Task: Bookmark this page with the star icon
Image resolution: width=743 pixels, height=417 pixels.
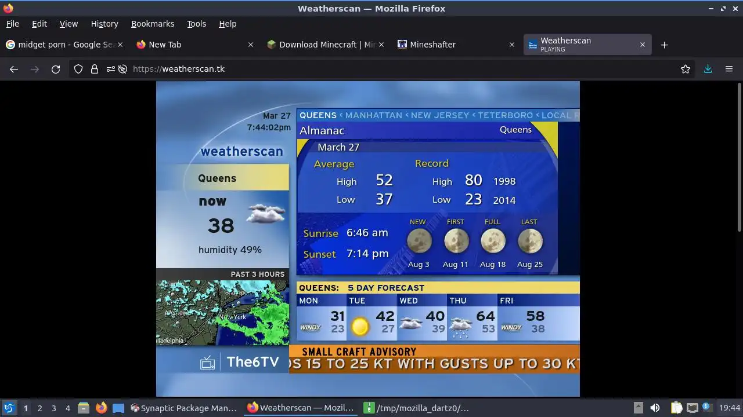Action: point(686,69)
